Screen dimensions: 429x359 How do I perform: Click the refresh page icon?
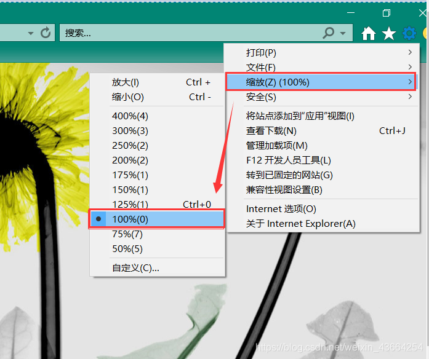click(x=46, y=33)
